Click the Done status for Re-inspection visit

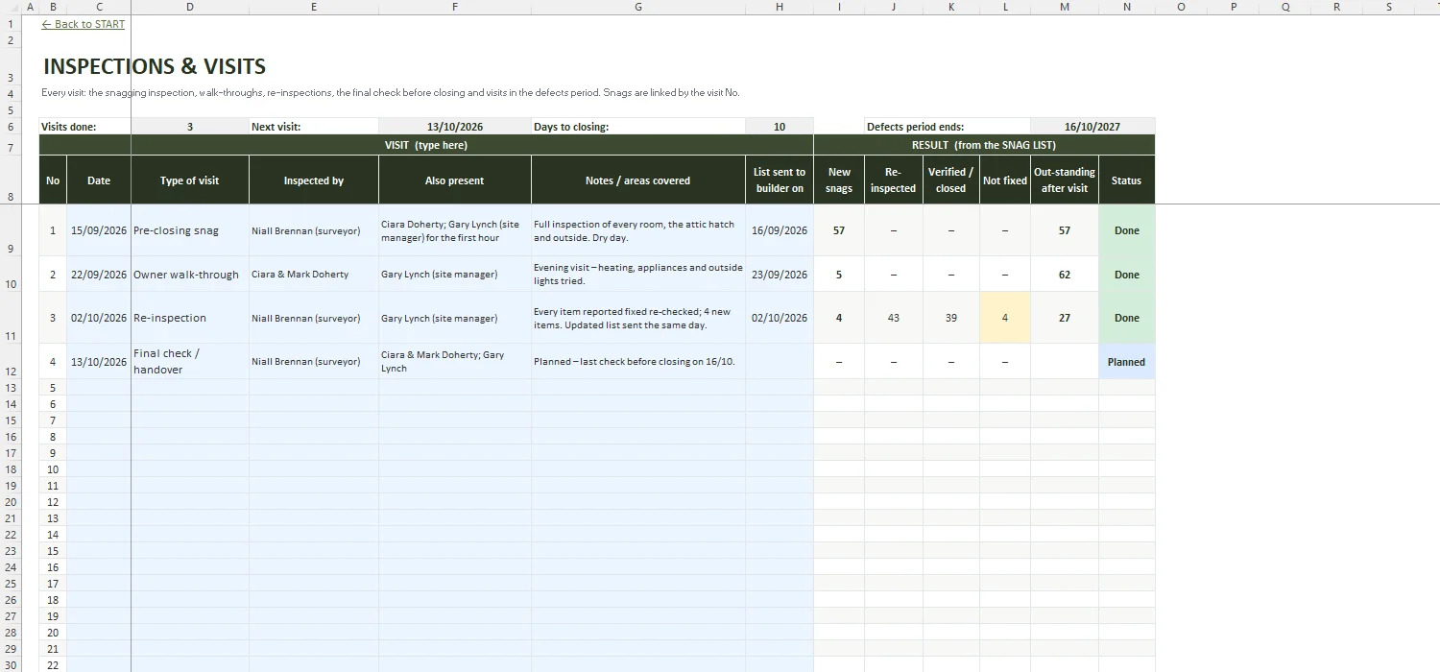[1127, 318]
